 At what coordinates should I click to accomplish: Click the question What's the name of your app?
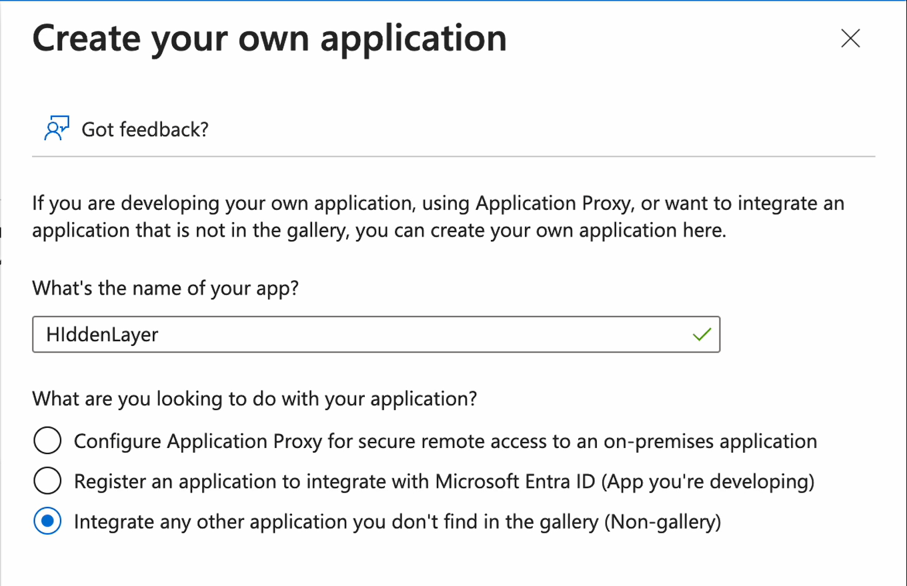click(165, 288)
